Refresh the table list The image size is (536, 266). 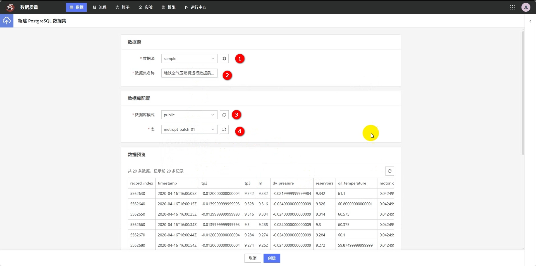pyautogui.click(x=224, y=129)
